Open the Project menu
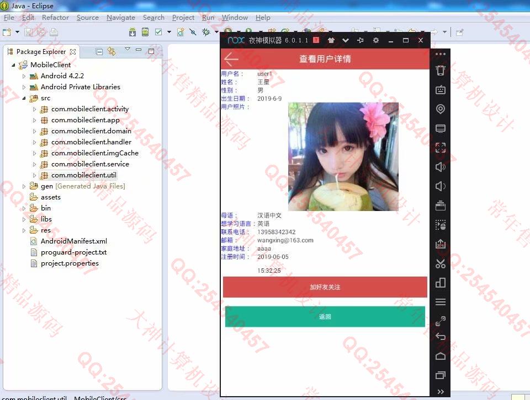This screenshot has width=530, height=400. [x=183, y=18]
